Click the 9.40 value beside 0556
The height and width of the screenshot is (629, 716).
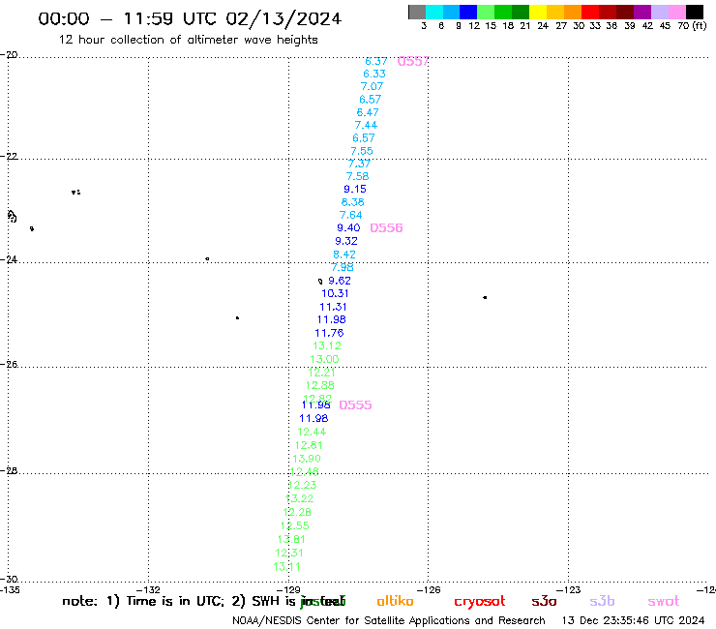click(x=348, y=228)
